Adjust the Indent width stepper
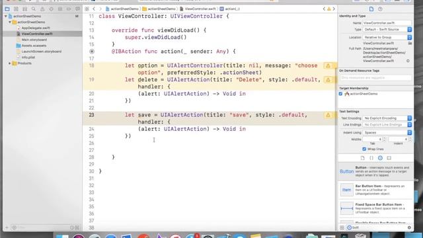The height and width of the screenshot is (238, 423). pos(410,139)
